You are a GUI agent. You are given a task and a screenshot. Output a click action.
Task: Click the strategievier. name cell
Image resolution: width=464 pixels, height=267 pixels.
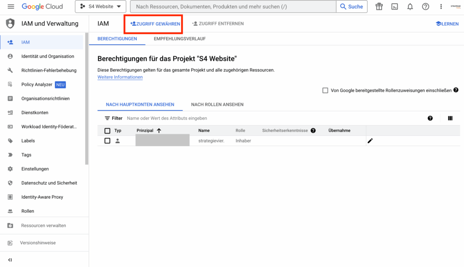(x=211, y=141)
